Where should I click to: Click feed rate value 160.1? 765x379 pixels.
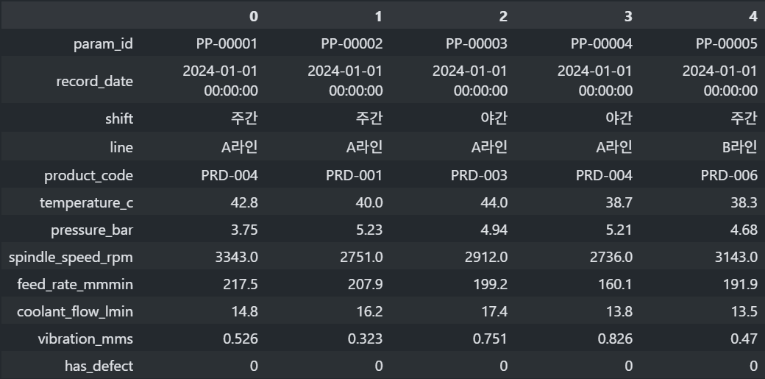[615, 284]
